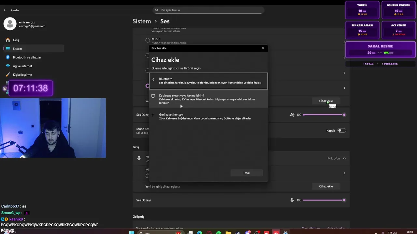Click the output Cihaz ekle button
The width and height of the screenshot is (417, 234).
tap(326, 101)
